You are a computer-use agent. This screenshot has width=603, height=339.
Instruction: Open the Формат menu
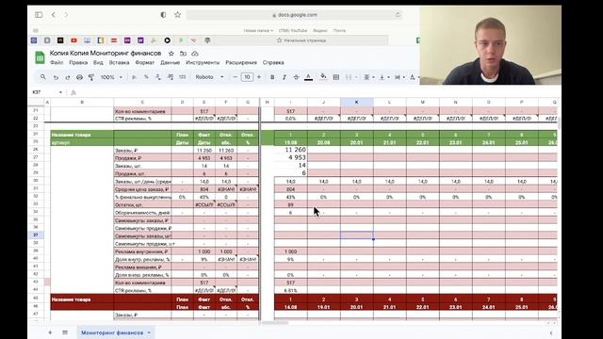coord(144,62)
